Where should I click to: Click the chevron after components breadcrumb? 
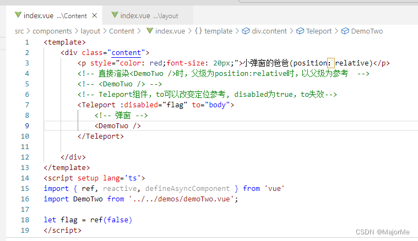click(x=76, y=31)
